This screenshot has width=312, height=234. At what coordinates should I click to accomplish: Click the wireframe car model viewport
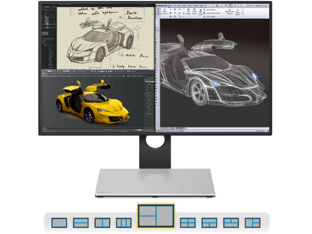click(x=215, y=73)
